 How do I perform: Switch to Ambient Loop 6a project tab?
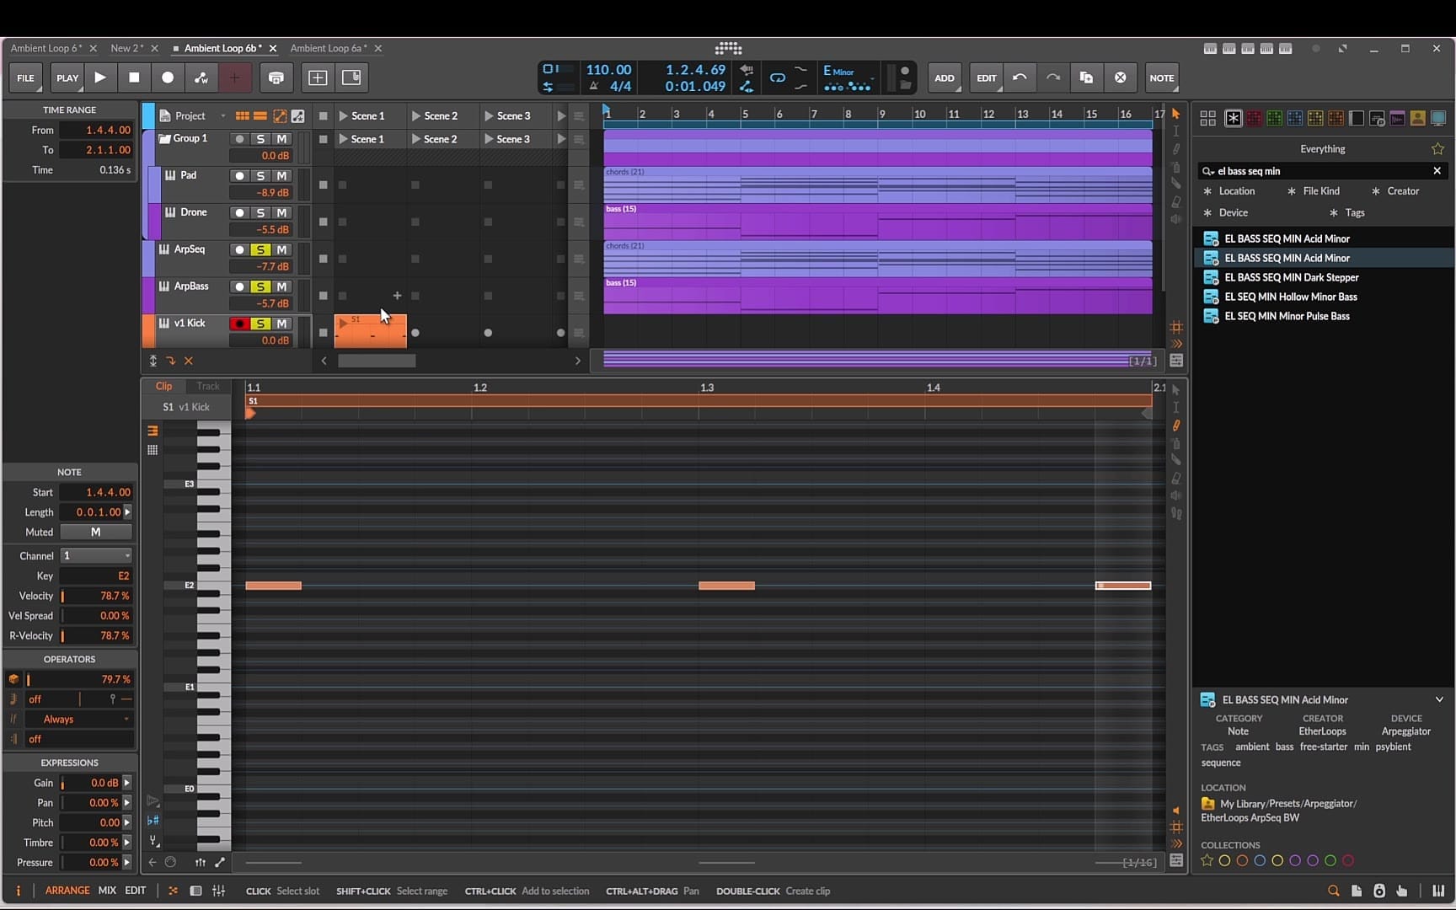coord(328,48)
